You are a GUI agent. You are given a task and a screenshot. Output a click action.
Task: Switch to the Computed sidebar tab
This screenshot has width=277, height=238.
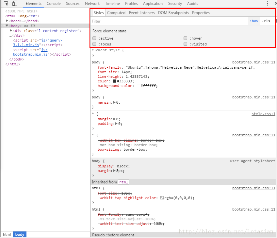[116, 13]
